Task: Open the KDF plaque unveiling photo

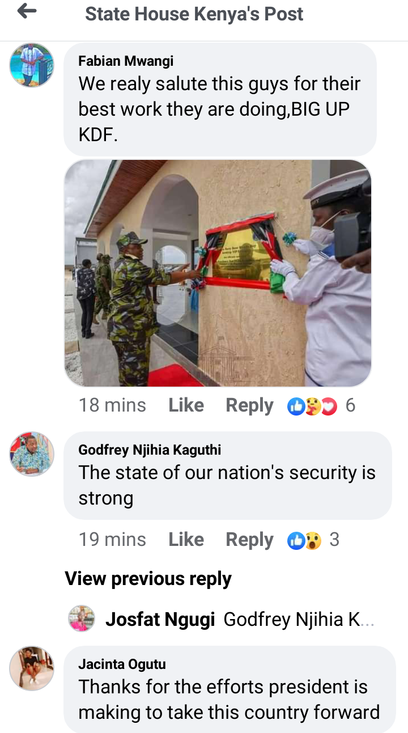Action: coord(218,273)
